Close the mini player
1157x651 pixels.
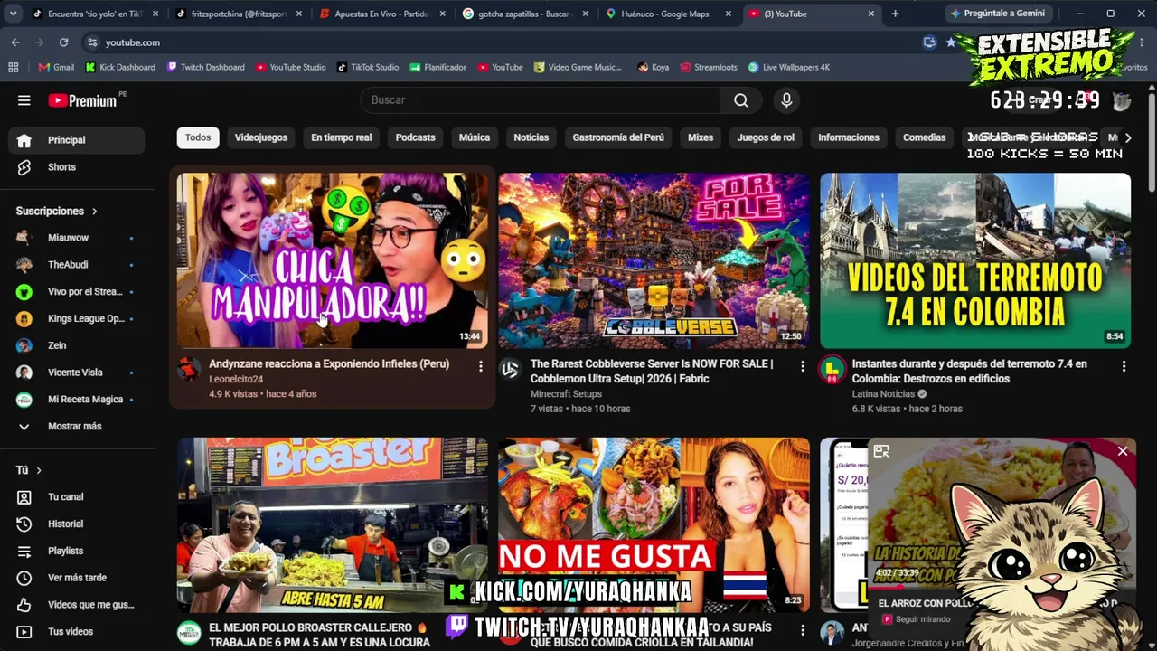(1123, 451)
